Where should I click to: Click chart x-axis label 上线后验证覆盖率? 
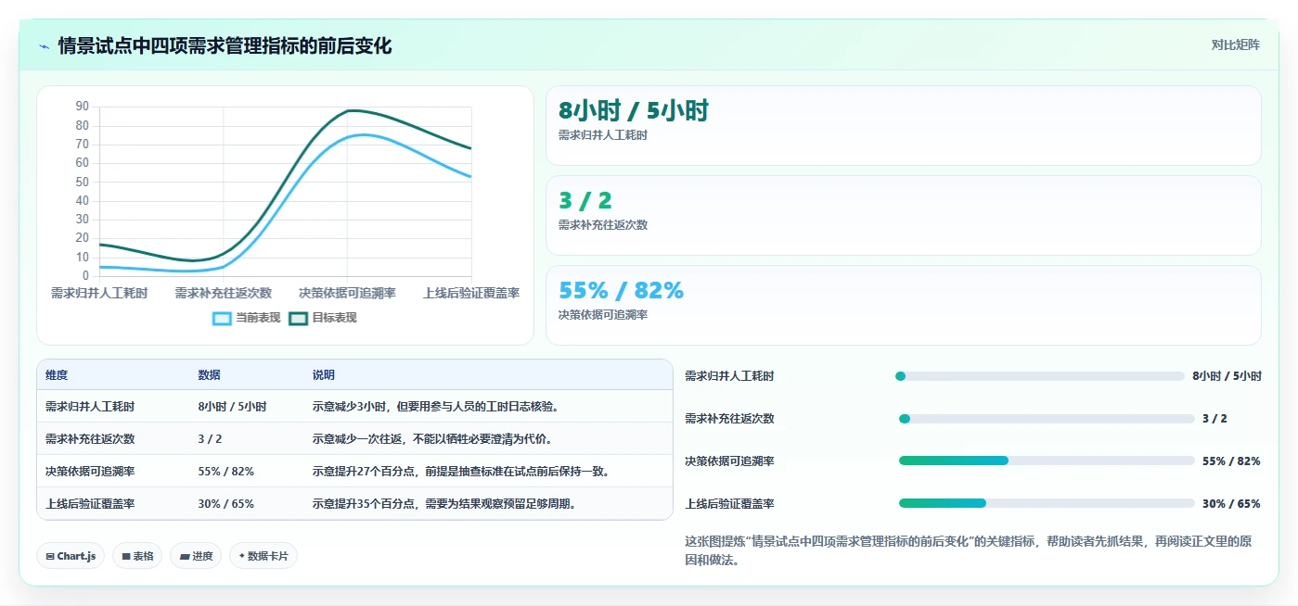[x=471, y=293]
